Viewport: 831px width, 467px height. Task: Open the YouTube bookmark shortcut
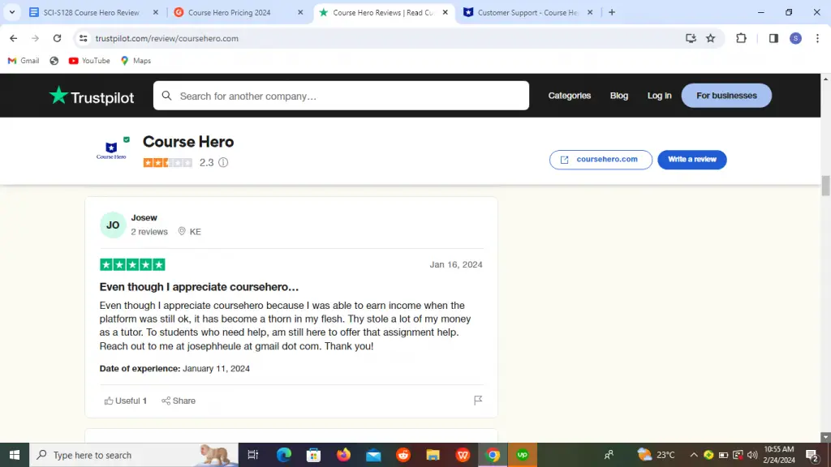pos(88,60)
